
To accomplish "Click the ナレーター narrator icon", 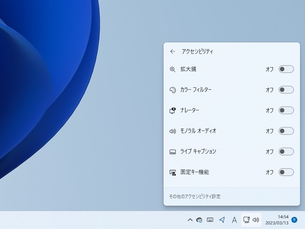I will coord(173,110).
